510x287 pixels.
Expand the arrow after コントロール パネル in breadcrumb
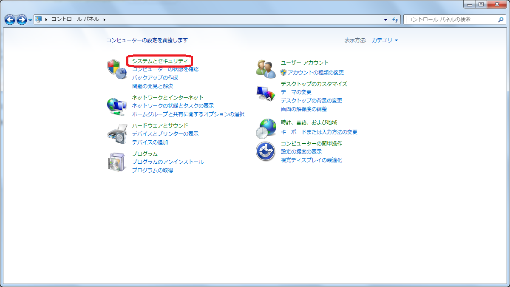(x=104, y=20)
